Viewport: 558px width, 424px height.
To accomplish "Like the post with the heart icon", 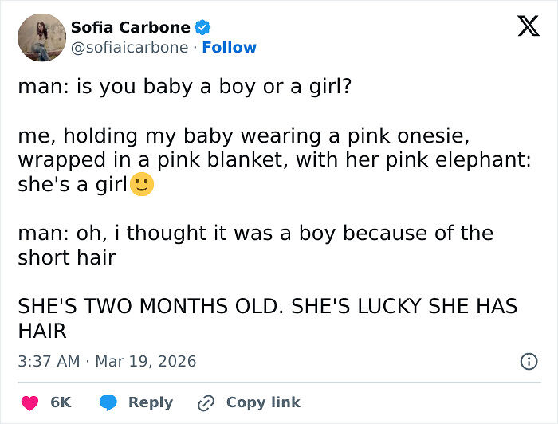I will (x=30, y=402).
